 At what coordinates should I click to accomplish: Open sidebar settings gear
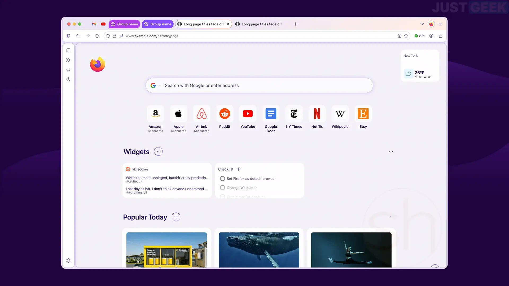[68, 261]
